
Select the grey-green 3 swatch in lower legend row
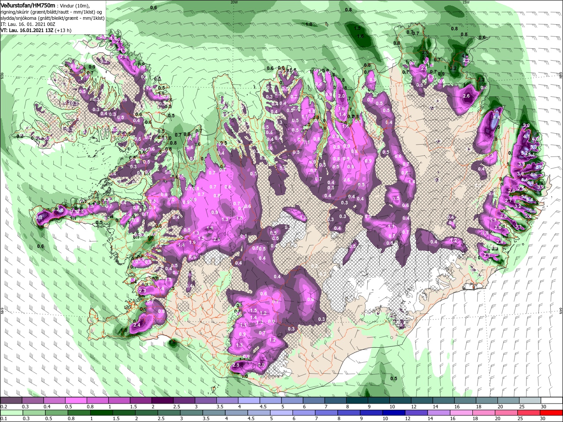(x=192, y=413)
